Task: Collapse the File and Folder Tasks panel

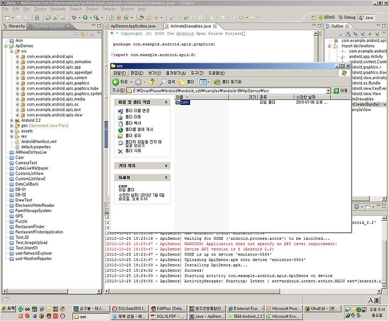Action: click(x=166, y=102)
